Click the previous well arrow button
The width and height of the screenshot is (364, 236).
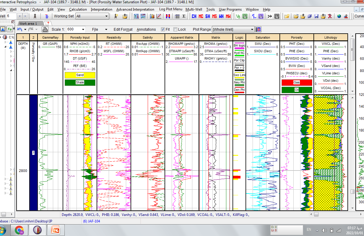20,16
